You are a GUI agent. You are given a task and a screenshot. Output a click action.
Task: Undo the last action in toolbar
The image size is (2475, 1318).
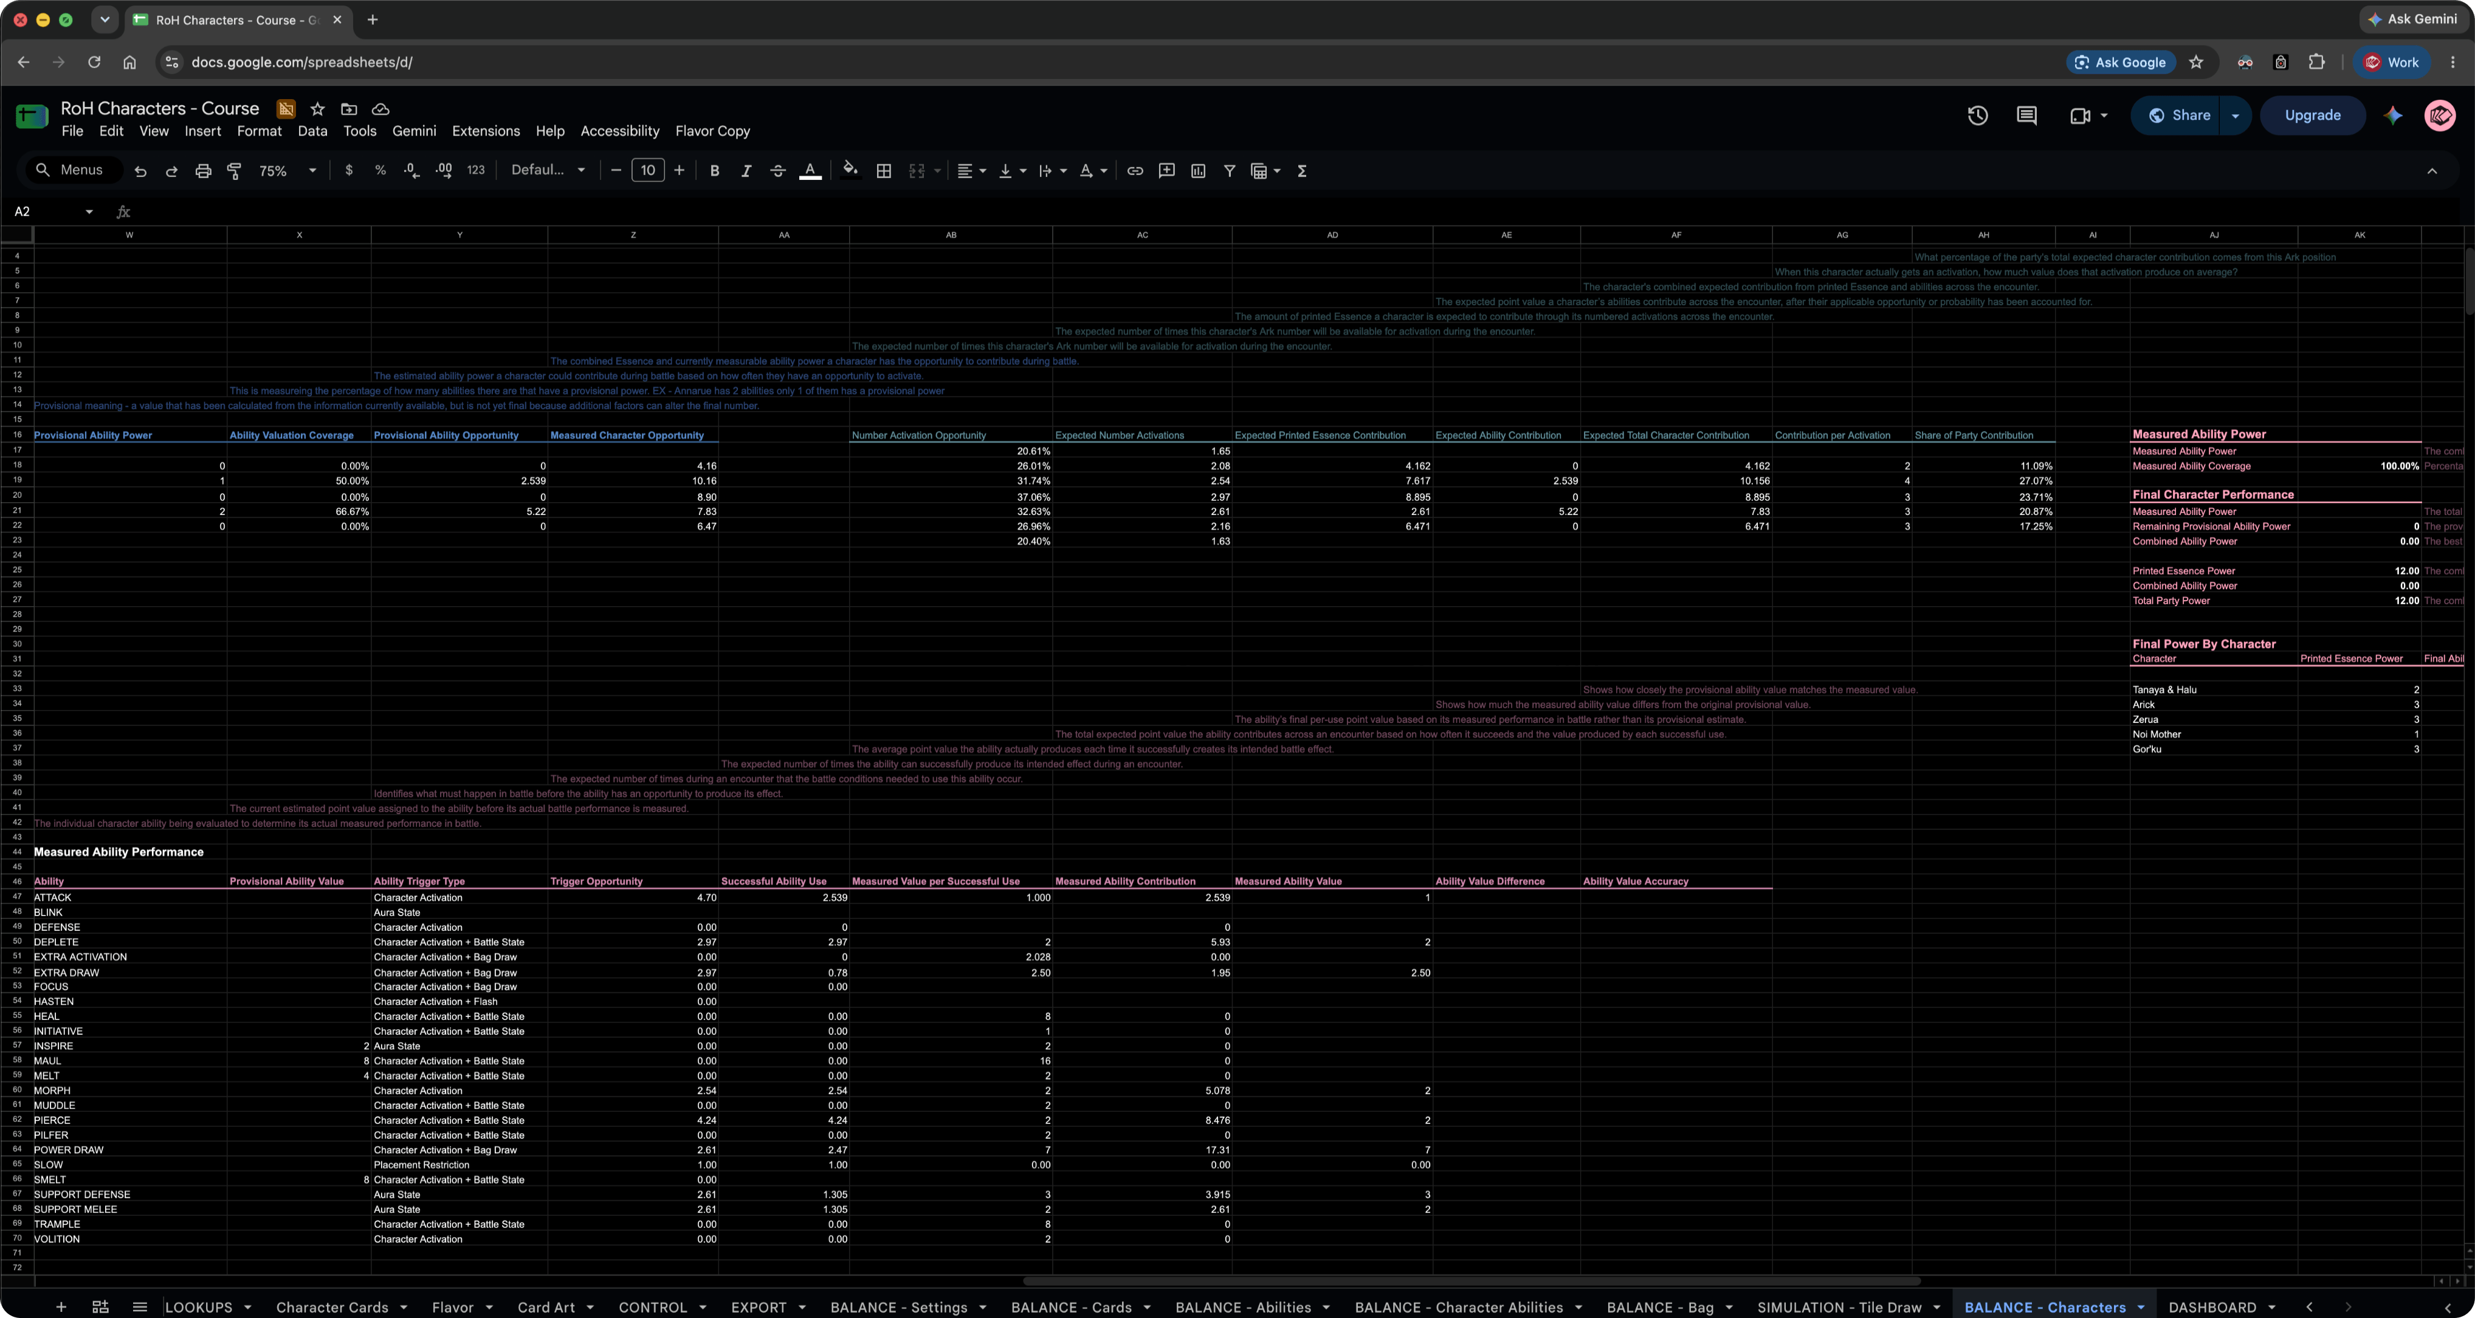point(140,171)
